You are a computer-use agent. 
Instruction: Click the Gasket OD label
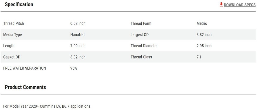(x=12, y=57)
